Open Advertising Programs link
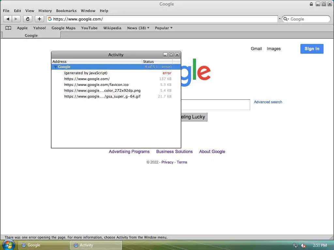Screen dimensions: 334x250 tap(129, 152)
